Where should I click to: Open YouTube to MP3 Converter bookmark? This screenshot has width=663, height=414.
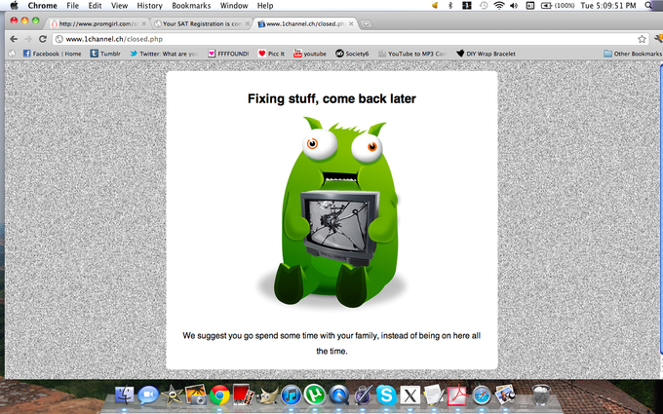411,54
